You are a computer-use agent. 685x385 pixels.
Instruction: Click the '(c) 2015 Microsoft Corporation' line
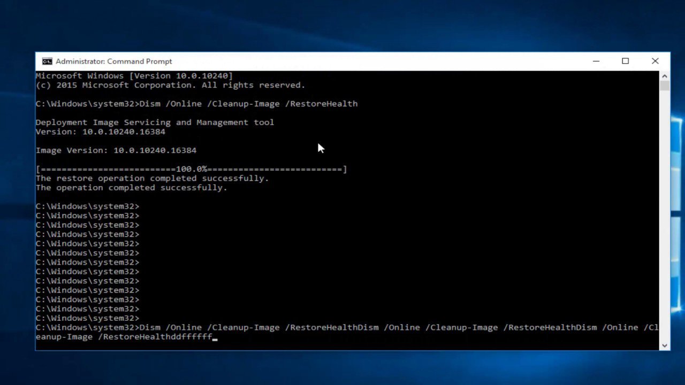[170, 85]
